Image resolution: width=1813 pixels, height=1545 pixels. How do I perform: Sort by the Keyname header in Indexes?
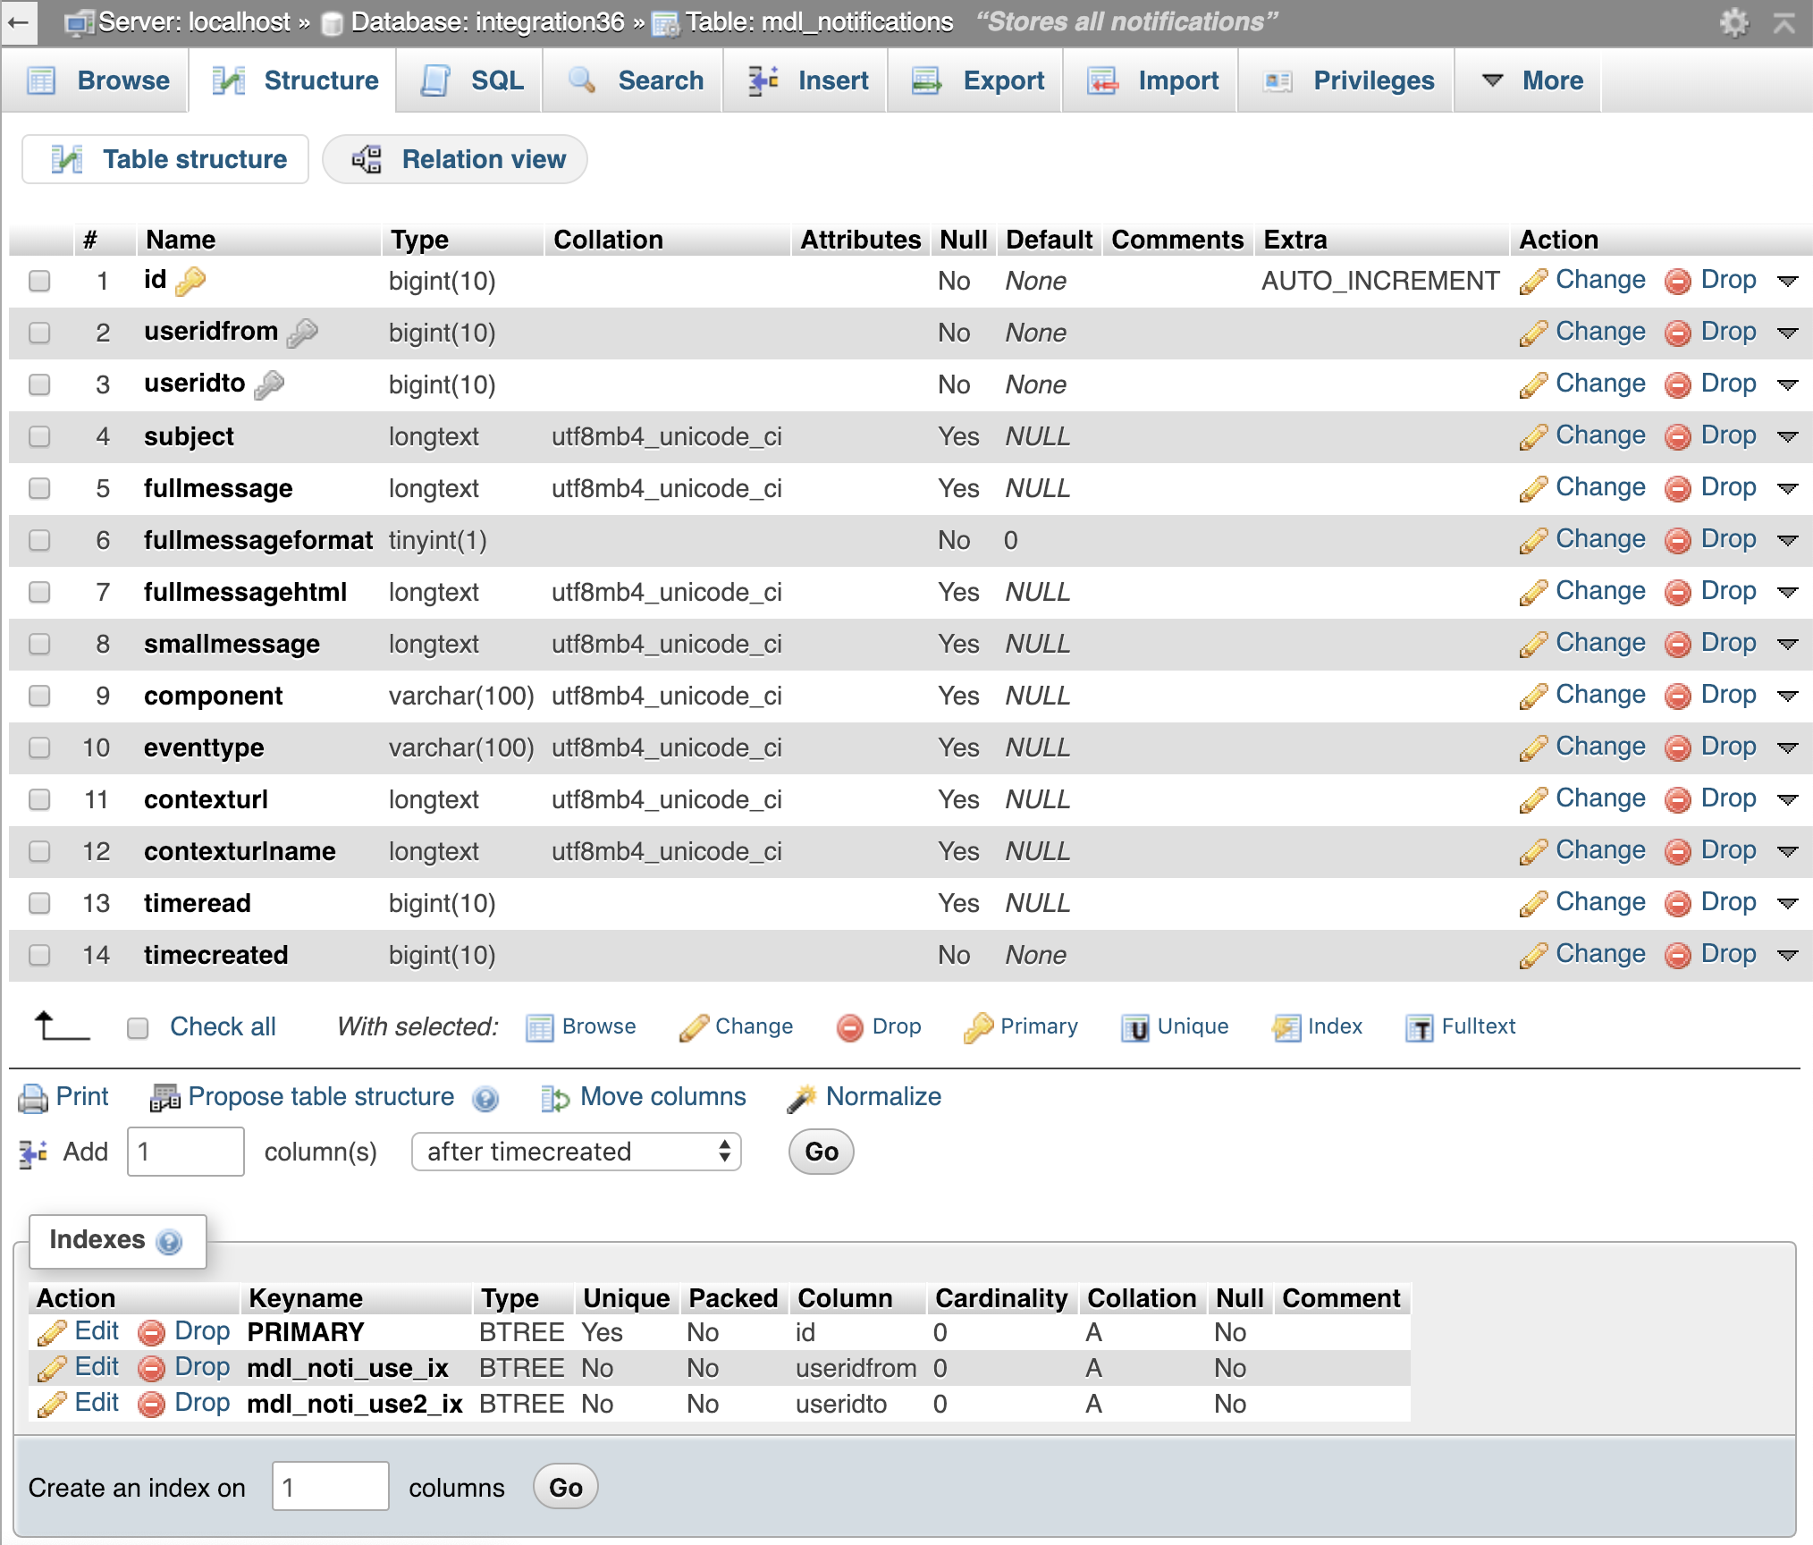[x=306, y=1298]
